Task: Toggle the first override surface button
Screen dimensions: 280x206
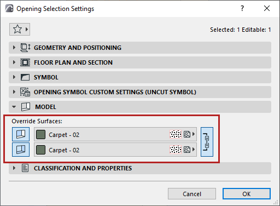Action: pos(21,134)
